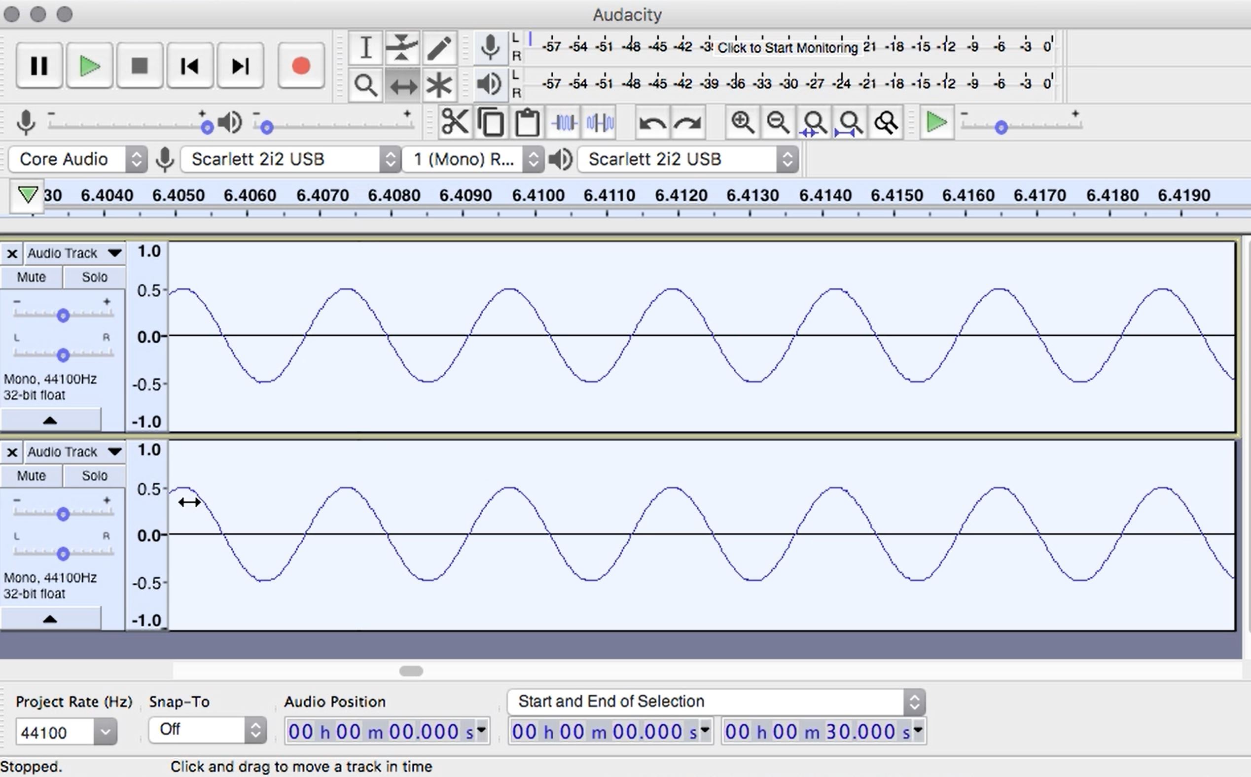Select the Envelope tool
This screenshot has height=777, width=1251.
pyautogui.click(x=402, y=47)
